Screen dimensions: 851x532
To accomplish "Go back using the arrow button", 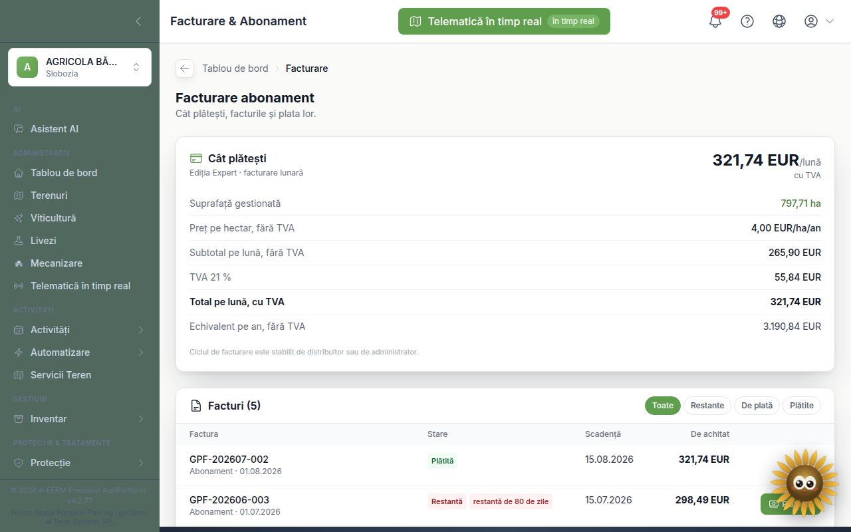I will (x=185, y=68).
